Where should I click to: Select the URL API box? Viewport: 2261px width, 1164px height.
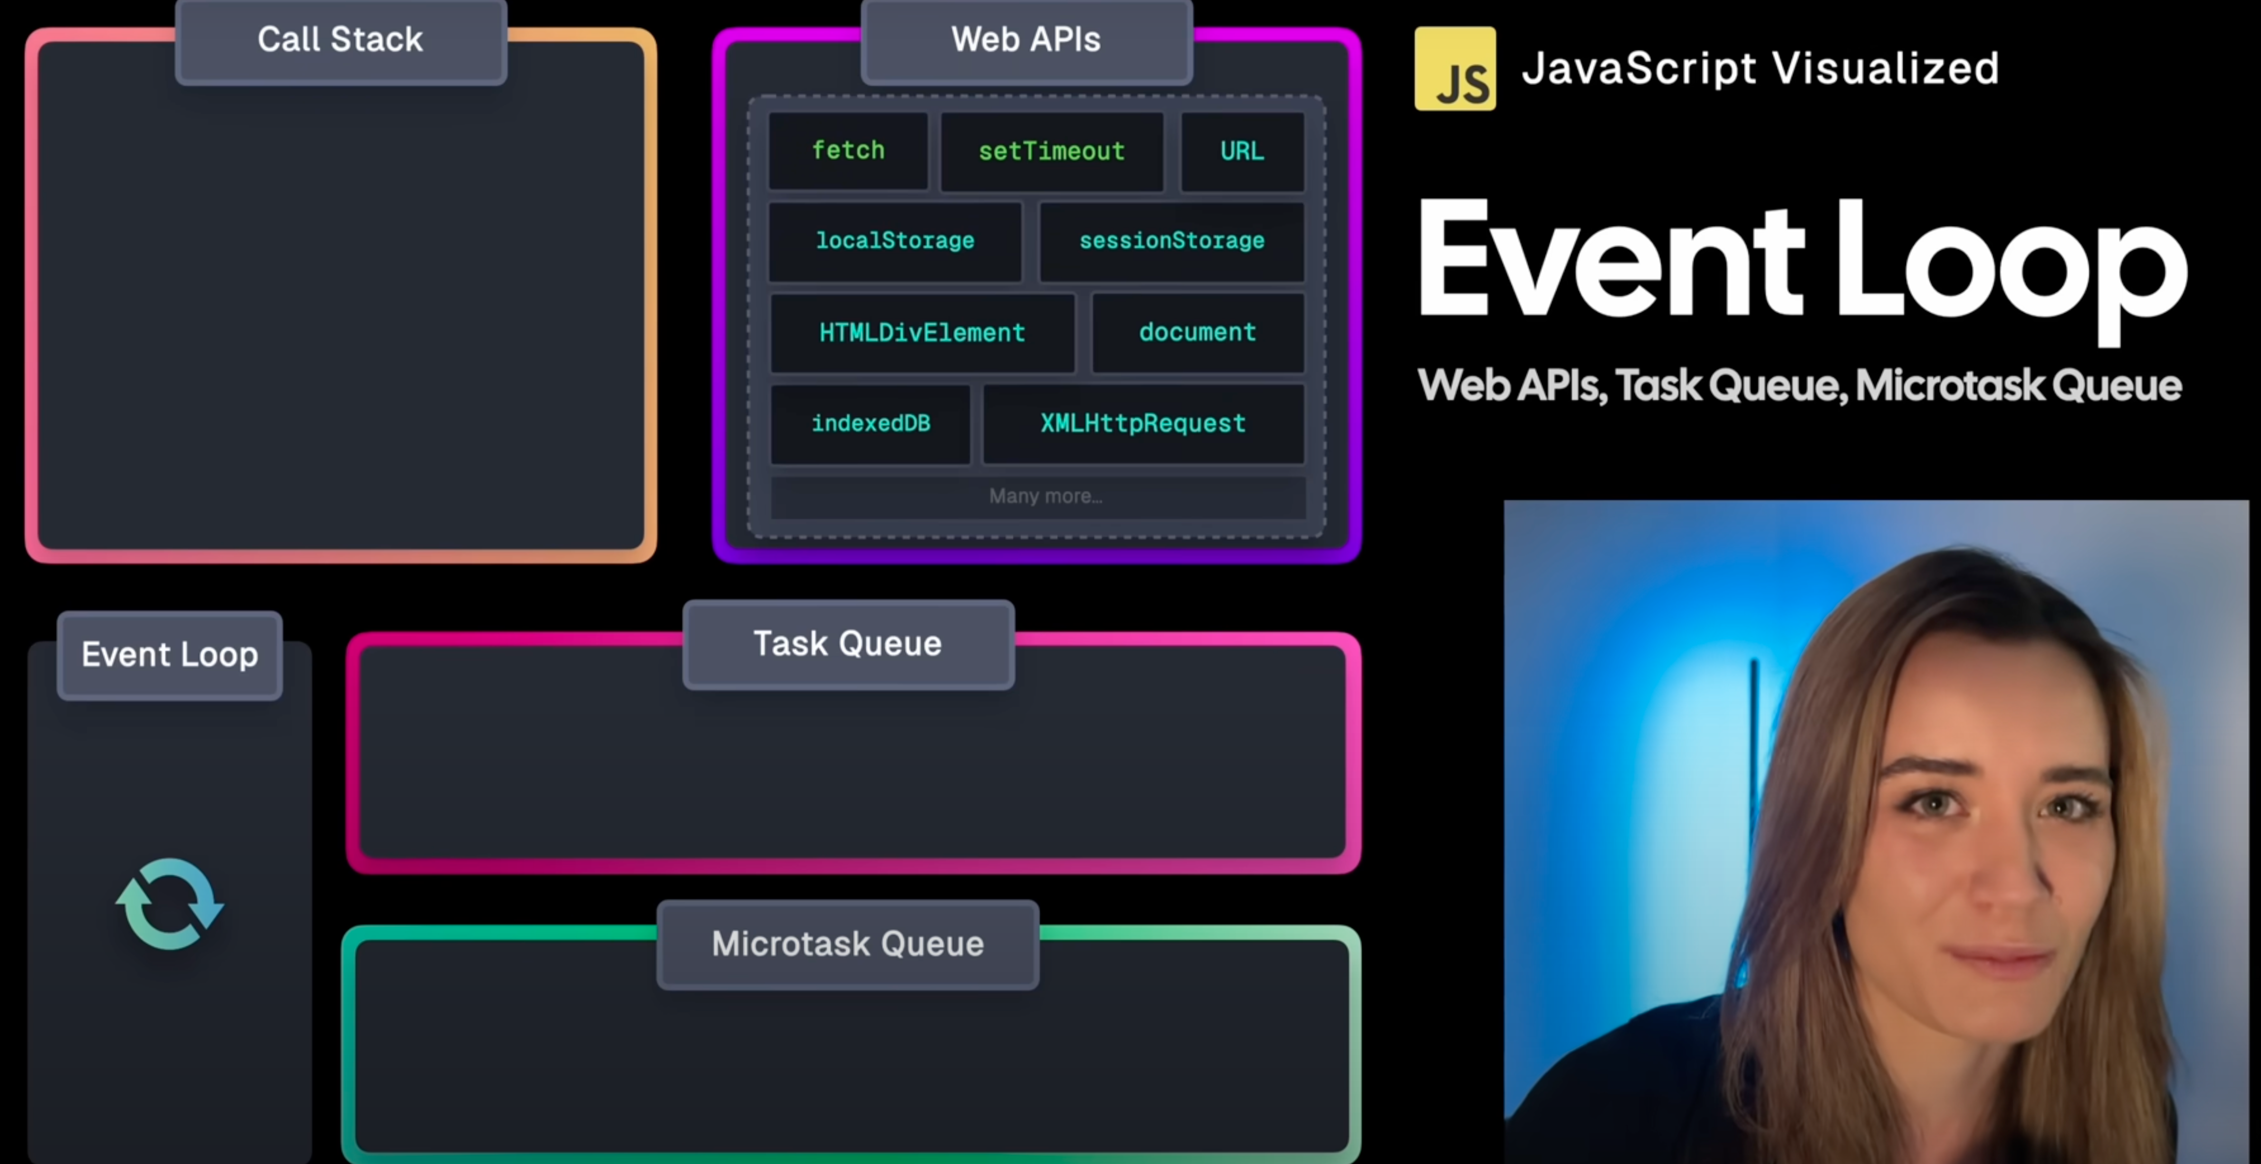tap(1242, 151)
